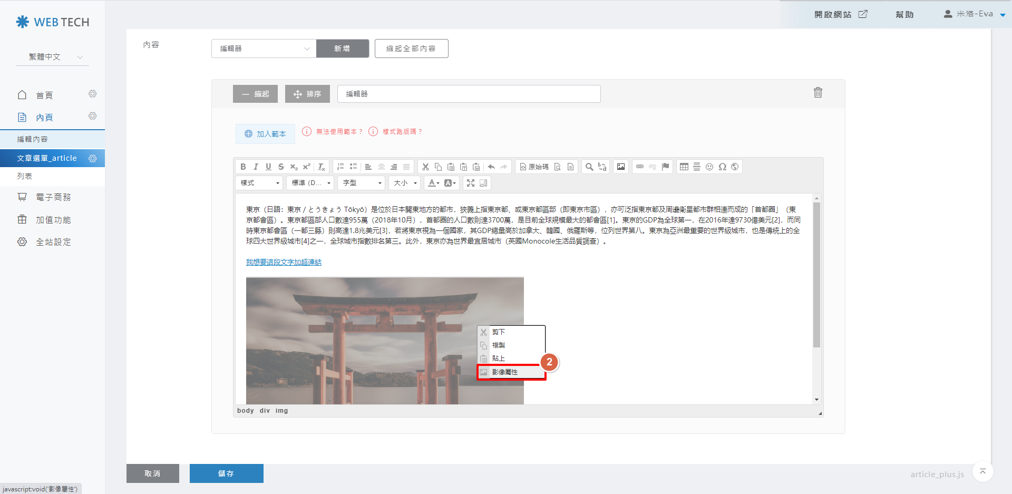Open the 樣式 styles dropdown
The height and width of the screenshot is (494, 1012).
[260, 183]
